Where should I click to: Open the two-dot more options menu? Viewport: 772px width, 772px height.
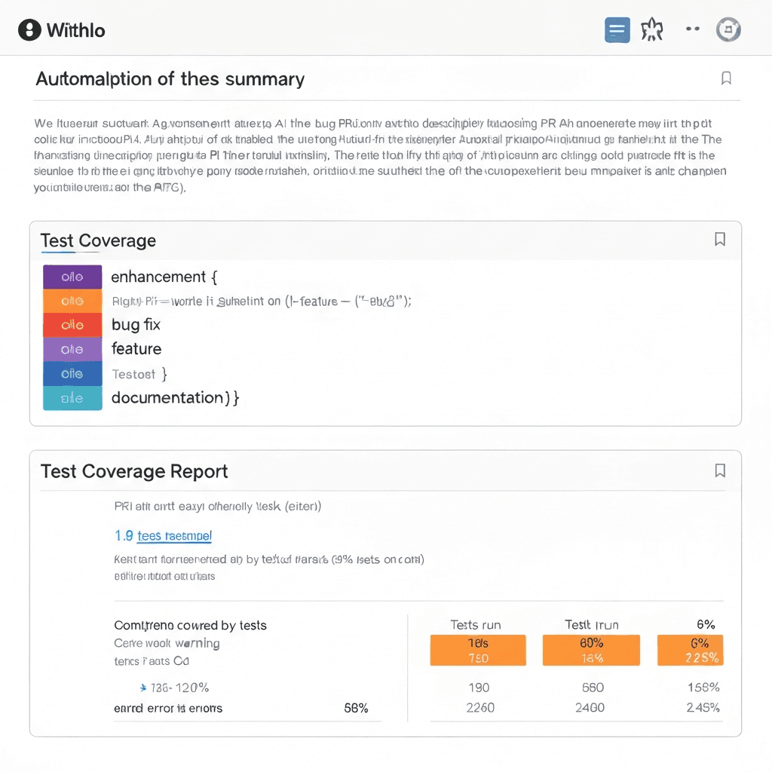(x=693, y=29)
